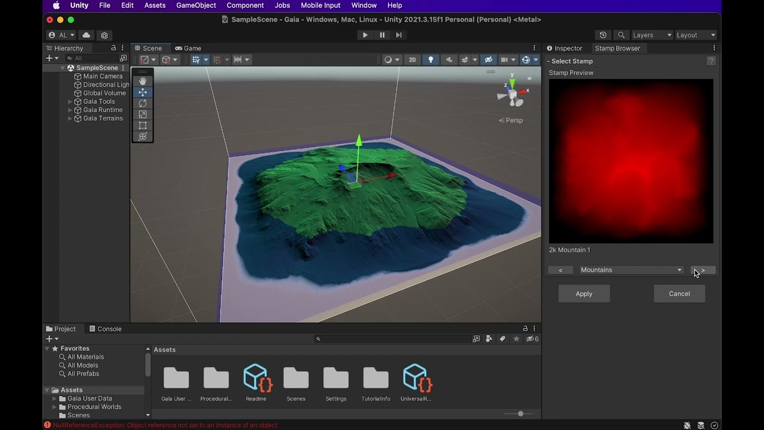Open the Stamp Browser help icon
Screen dimensions: 764x430
pos(711,61)
